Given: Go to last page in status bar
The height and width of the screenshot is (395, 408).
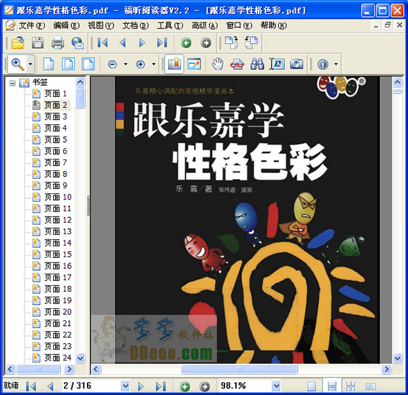Looking at the screenshot, I should coord(160,386).
